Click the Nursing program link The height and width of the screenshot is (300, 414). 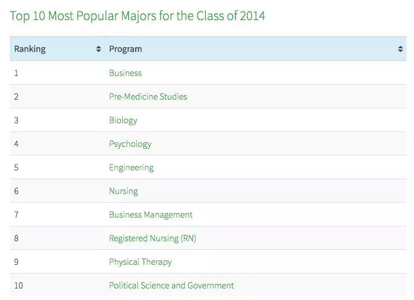click(x=123, y=191)
